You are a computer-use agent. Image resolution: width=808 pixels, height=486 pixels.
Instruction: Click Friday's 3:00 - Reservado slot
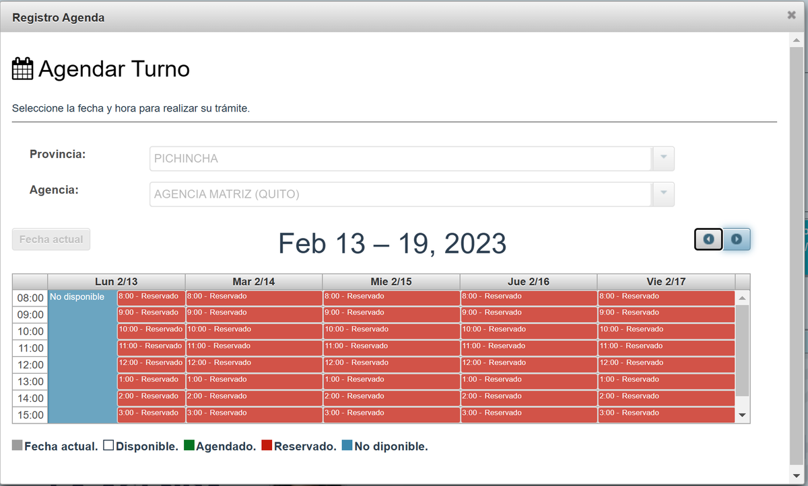666,415
